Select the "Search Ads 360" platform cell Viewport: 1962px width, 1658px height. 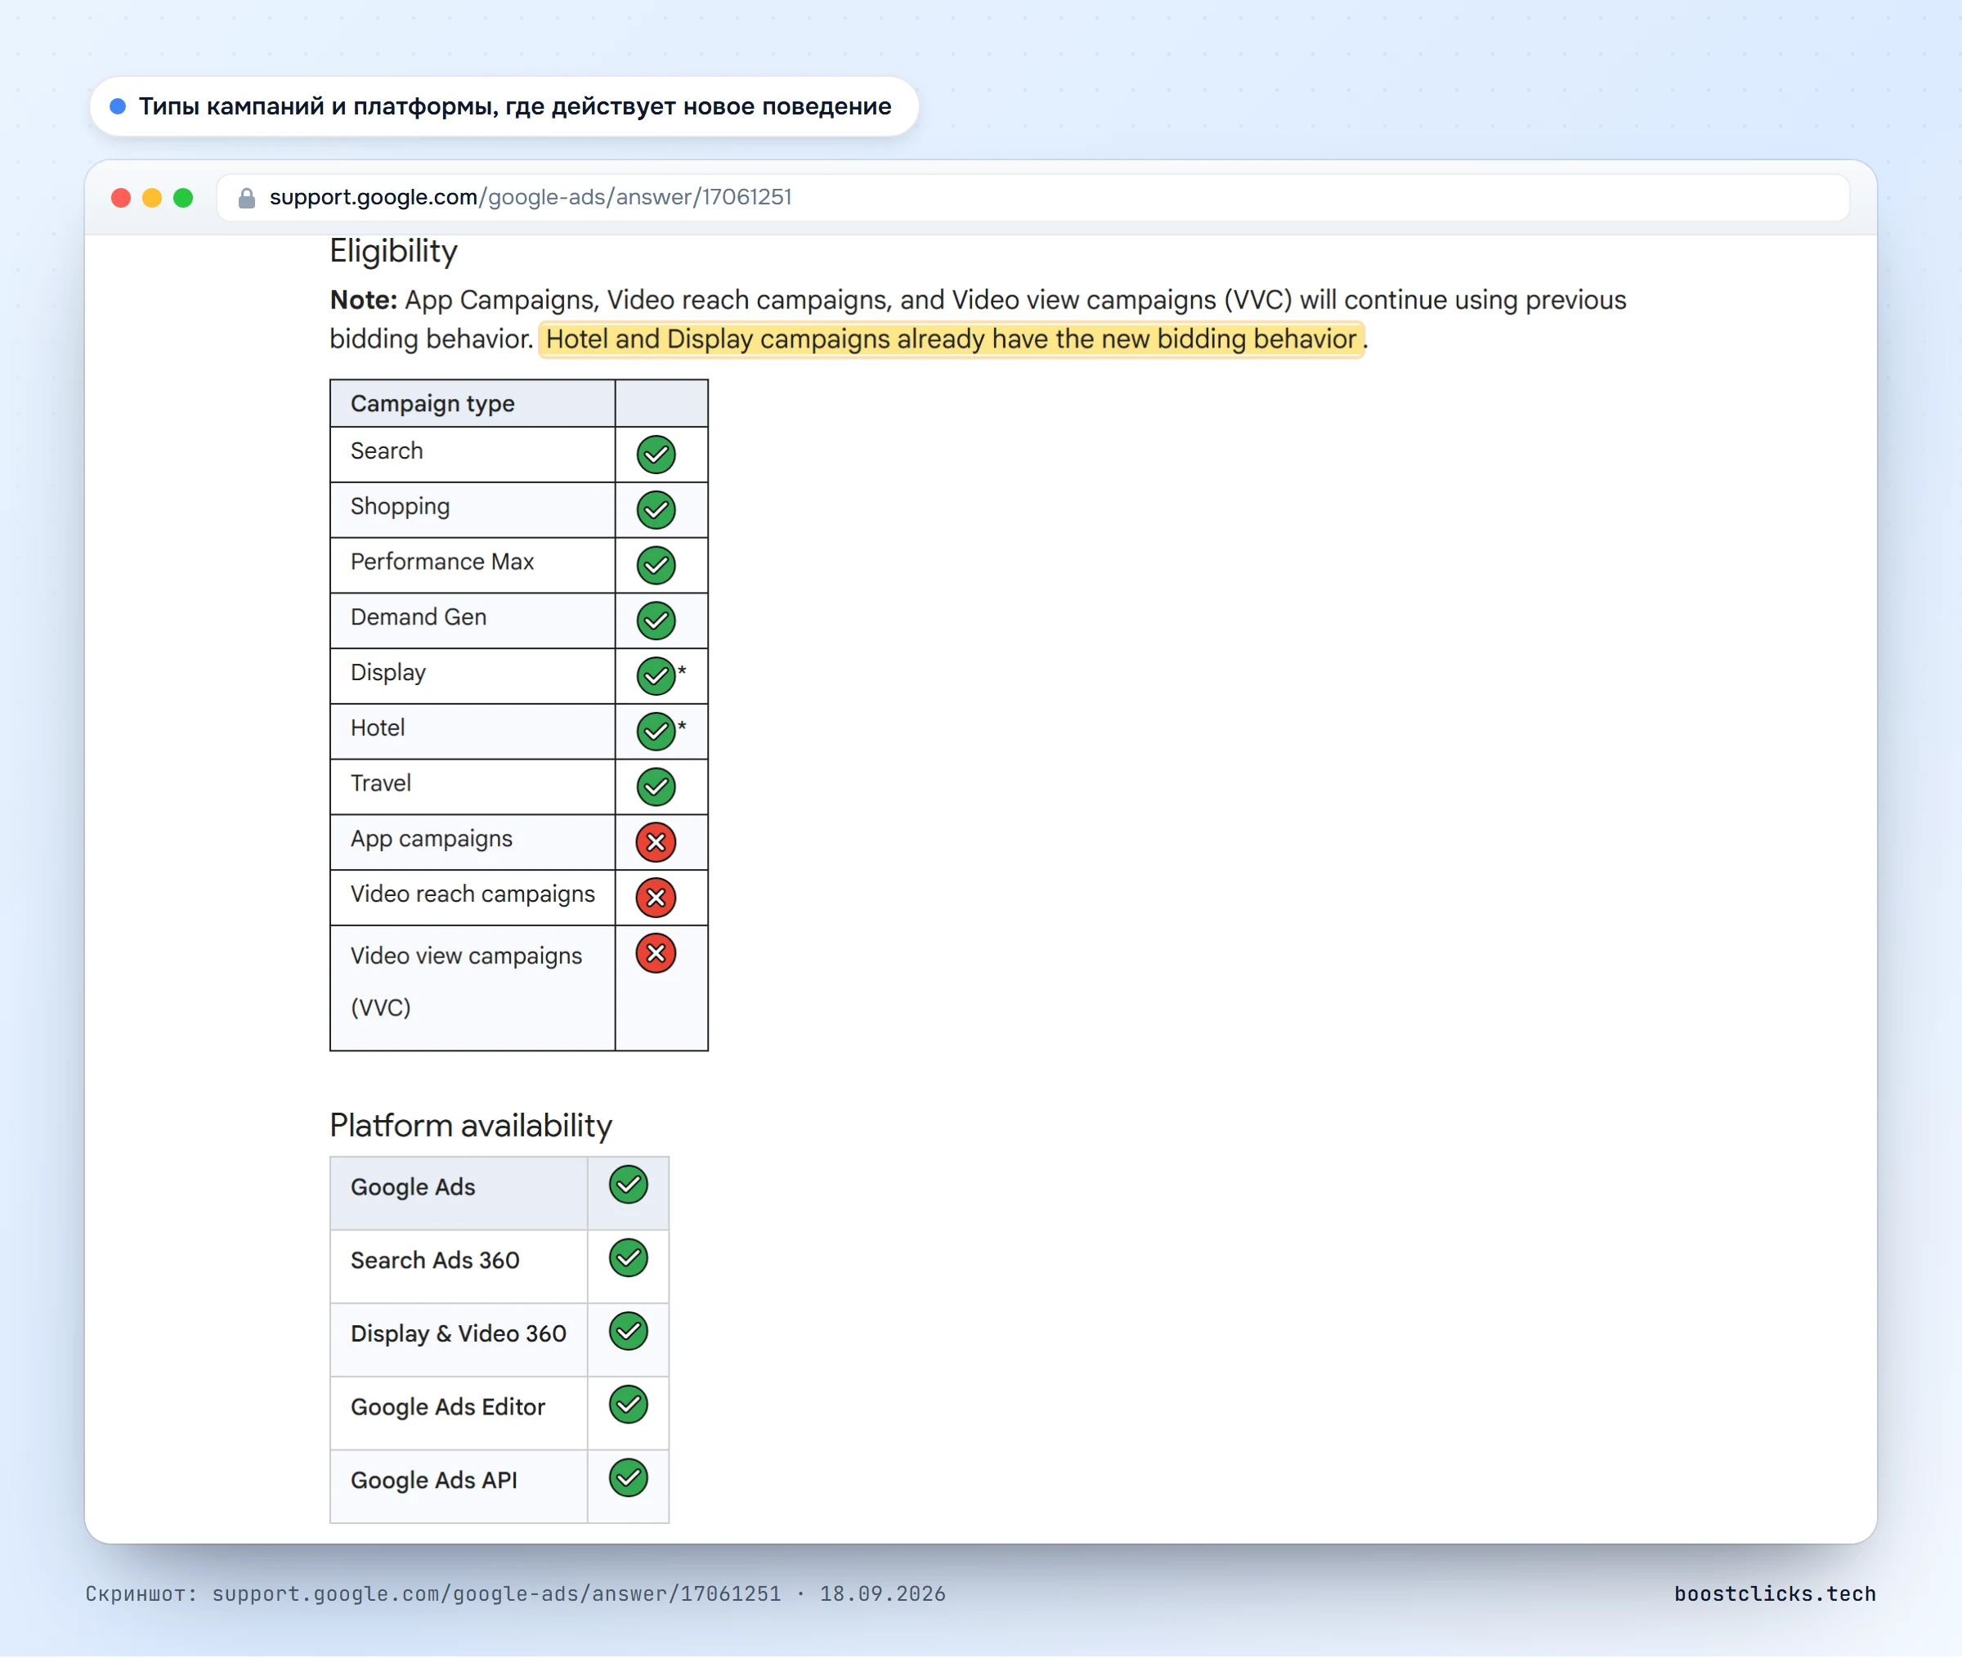coord(459,1267)
